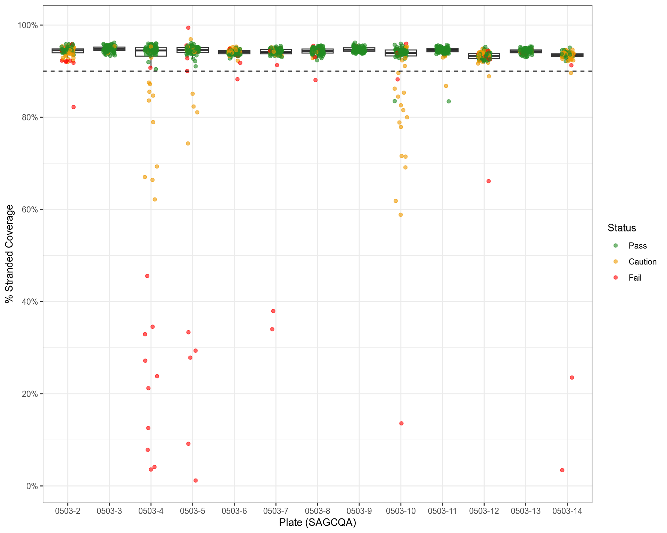
Task: Click the red point near 66% on 0503-12
Action: (x=488, y=181)
